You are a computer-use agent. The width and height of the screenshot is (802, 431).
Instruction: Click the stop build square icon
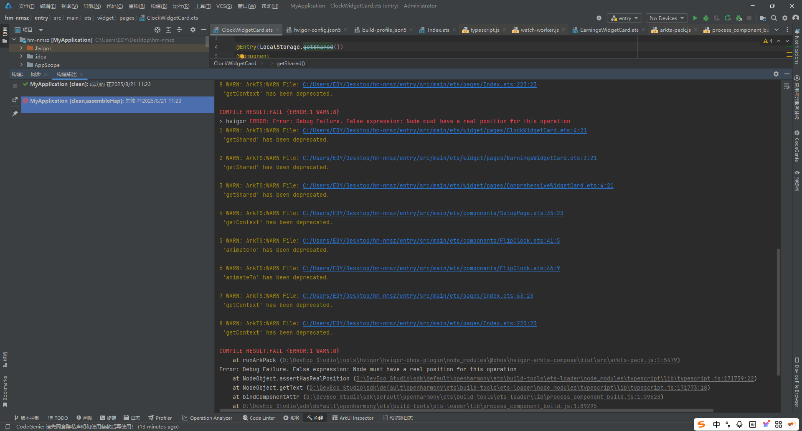(15, 86)
